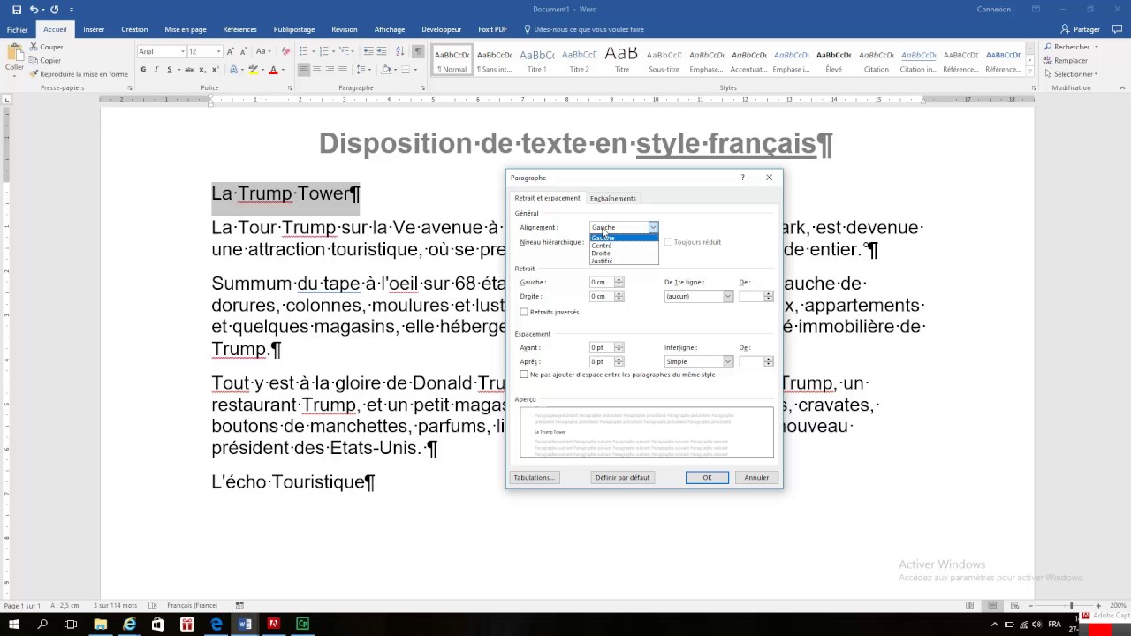Apply yellow text highlight color
The width and height of the screenshot is (1131, 636).
click(253, 70)
